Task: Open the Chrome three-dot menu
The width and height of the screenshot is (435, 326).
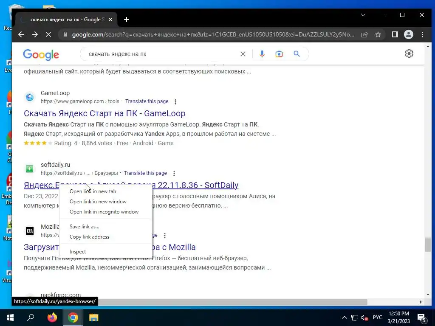Action: coord(422,34)
